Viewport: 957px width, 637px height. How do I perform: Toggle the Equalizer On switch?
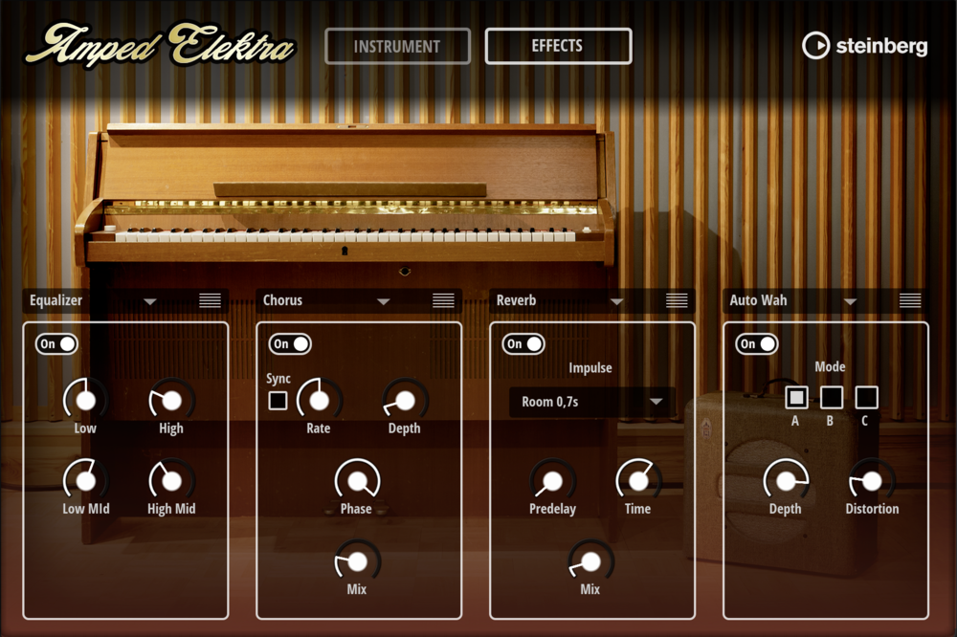(x=55, y=344)
